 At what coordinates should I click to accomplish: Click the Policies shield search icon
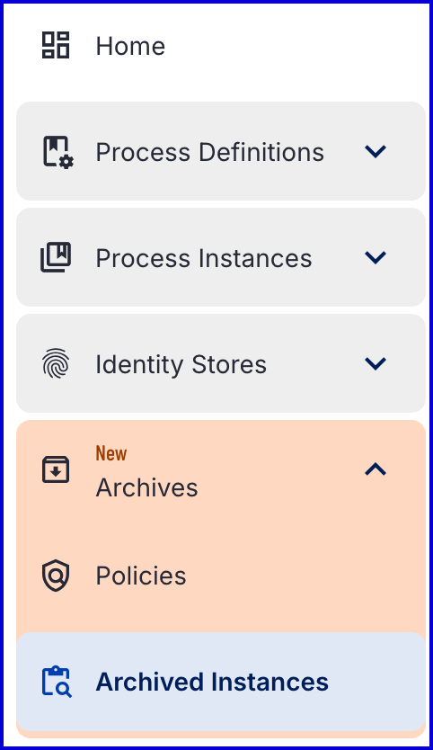(56, 576)
